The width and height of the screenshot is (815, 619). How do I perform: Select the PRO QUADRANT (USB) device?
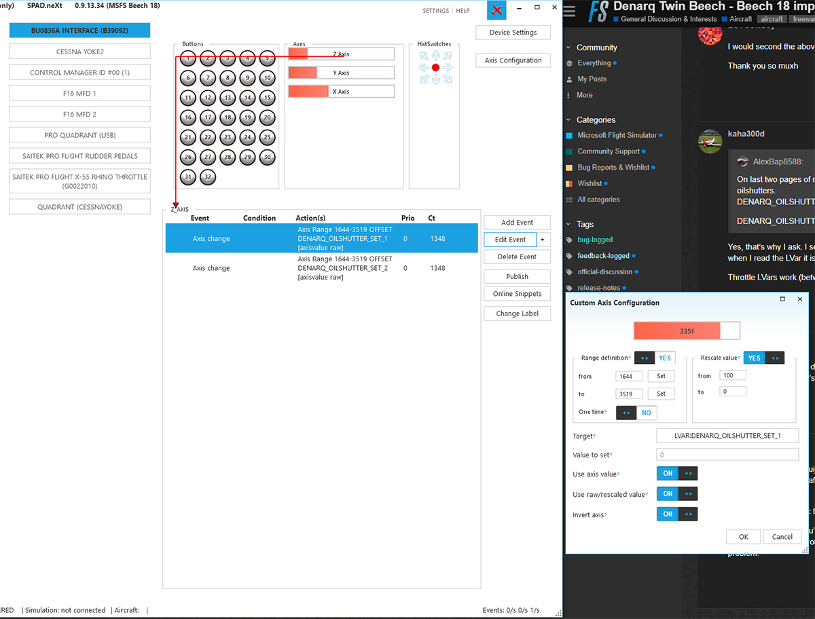[79, 135]
